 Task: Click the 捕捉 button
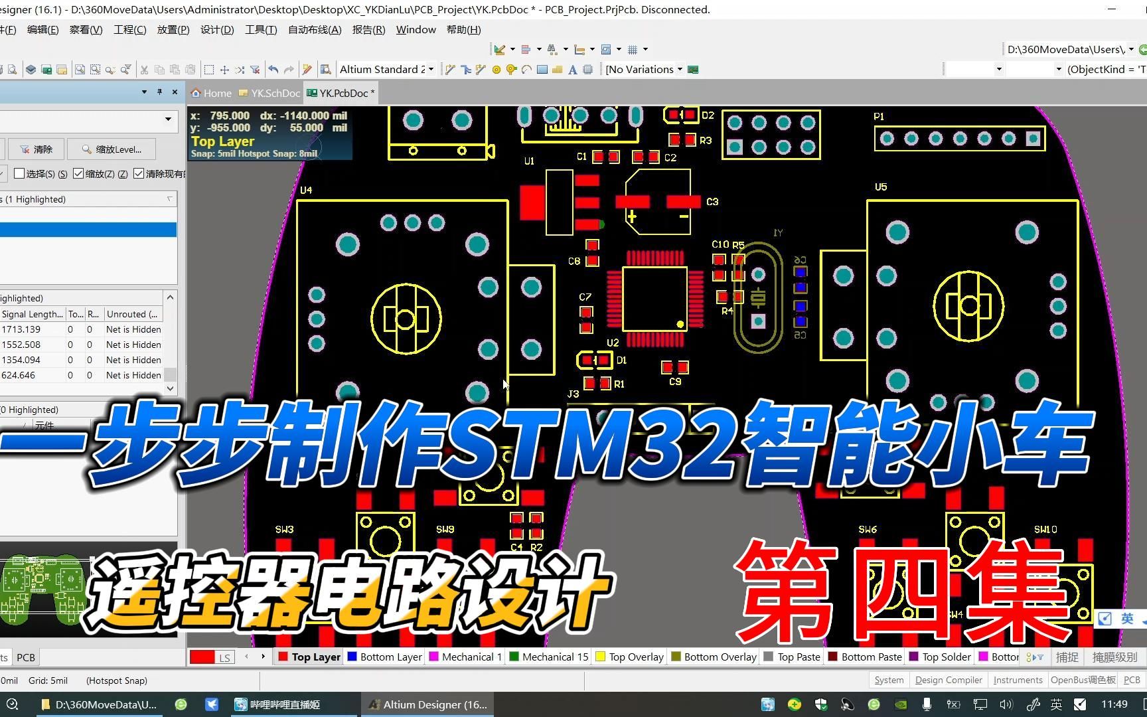[1067, 657]
